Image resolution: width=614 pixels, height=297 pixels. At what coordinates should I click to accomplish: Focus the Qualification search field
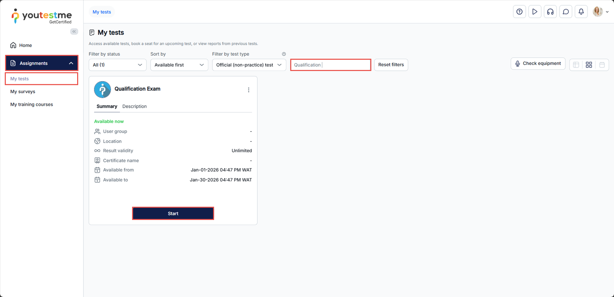point(330,65)
